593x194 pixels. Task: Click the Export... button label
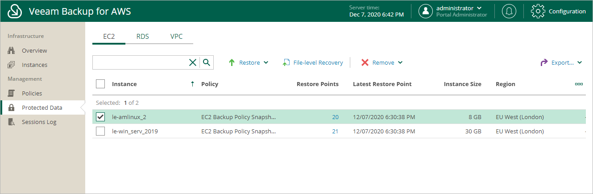pos(563,63)
